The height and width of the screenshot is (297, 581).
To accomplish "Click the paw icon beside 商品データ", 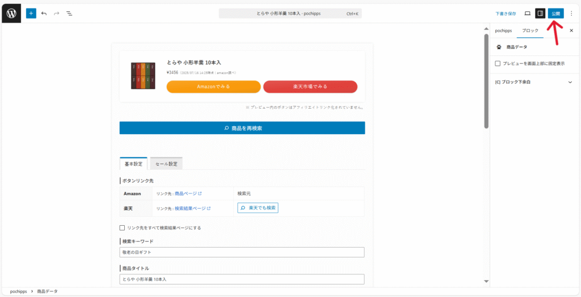I will pos(499,47).
